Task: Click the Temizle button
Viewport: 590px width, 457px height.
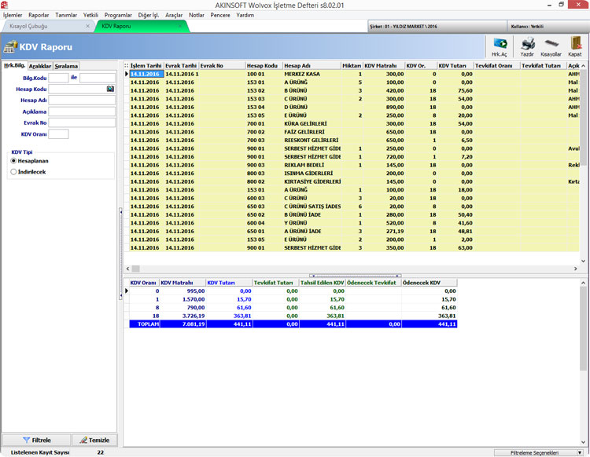Action: pyautogui.click(x=94, y=440)
